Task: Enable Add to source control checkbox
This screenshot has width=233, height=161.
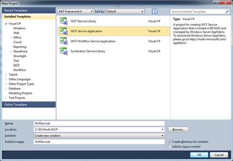Action: tap(170, 147)
